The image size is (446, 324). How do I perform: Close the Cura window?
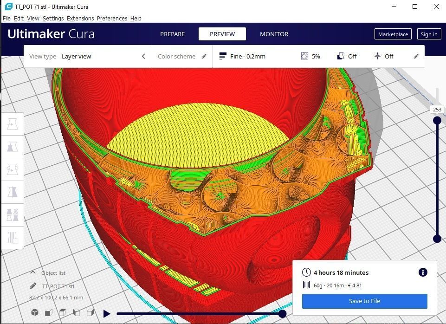click(x=436, y=6)
